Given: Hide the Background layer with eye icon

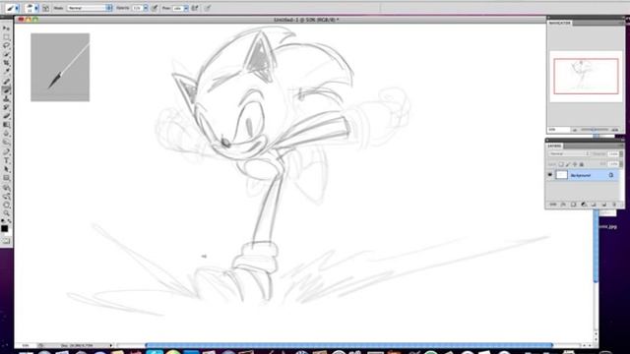Looking at the screenshot, I should click(x=549, y=175).
